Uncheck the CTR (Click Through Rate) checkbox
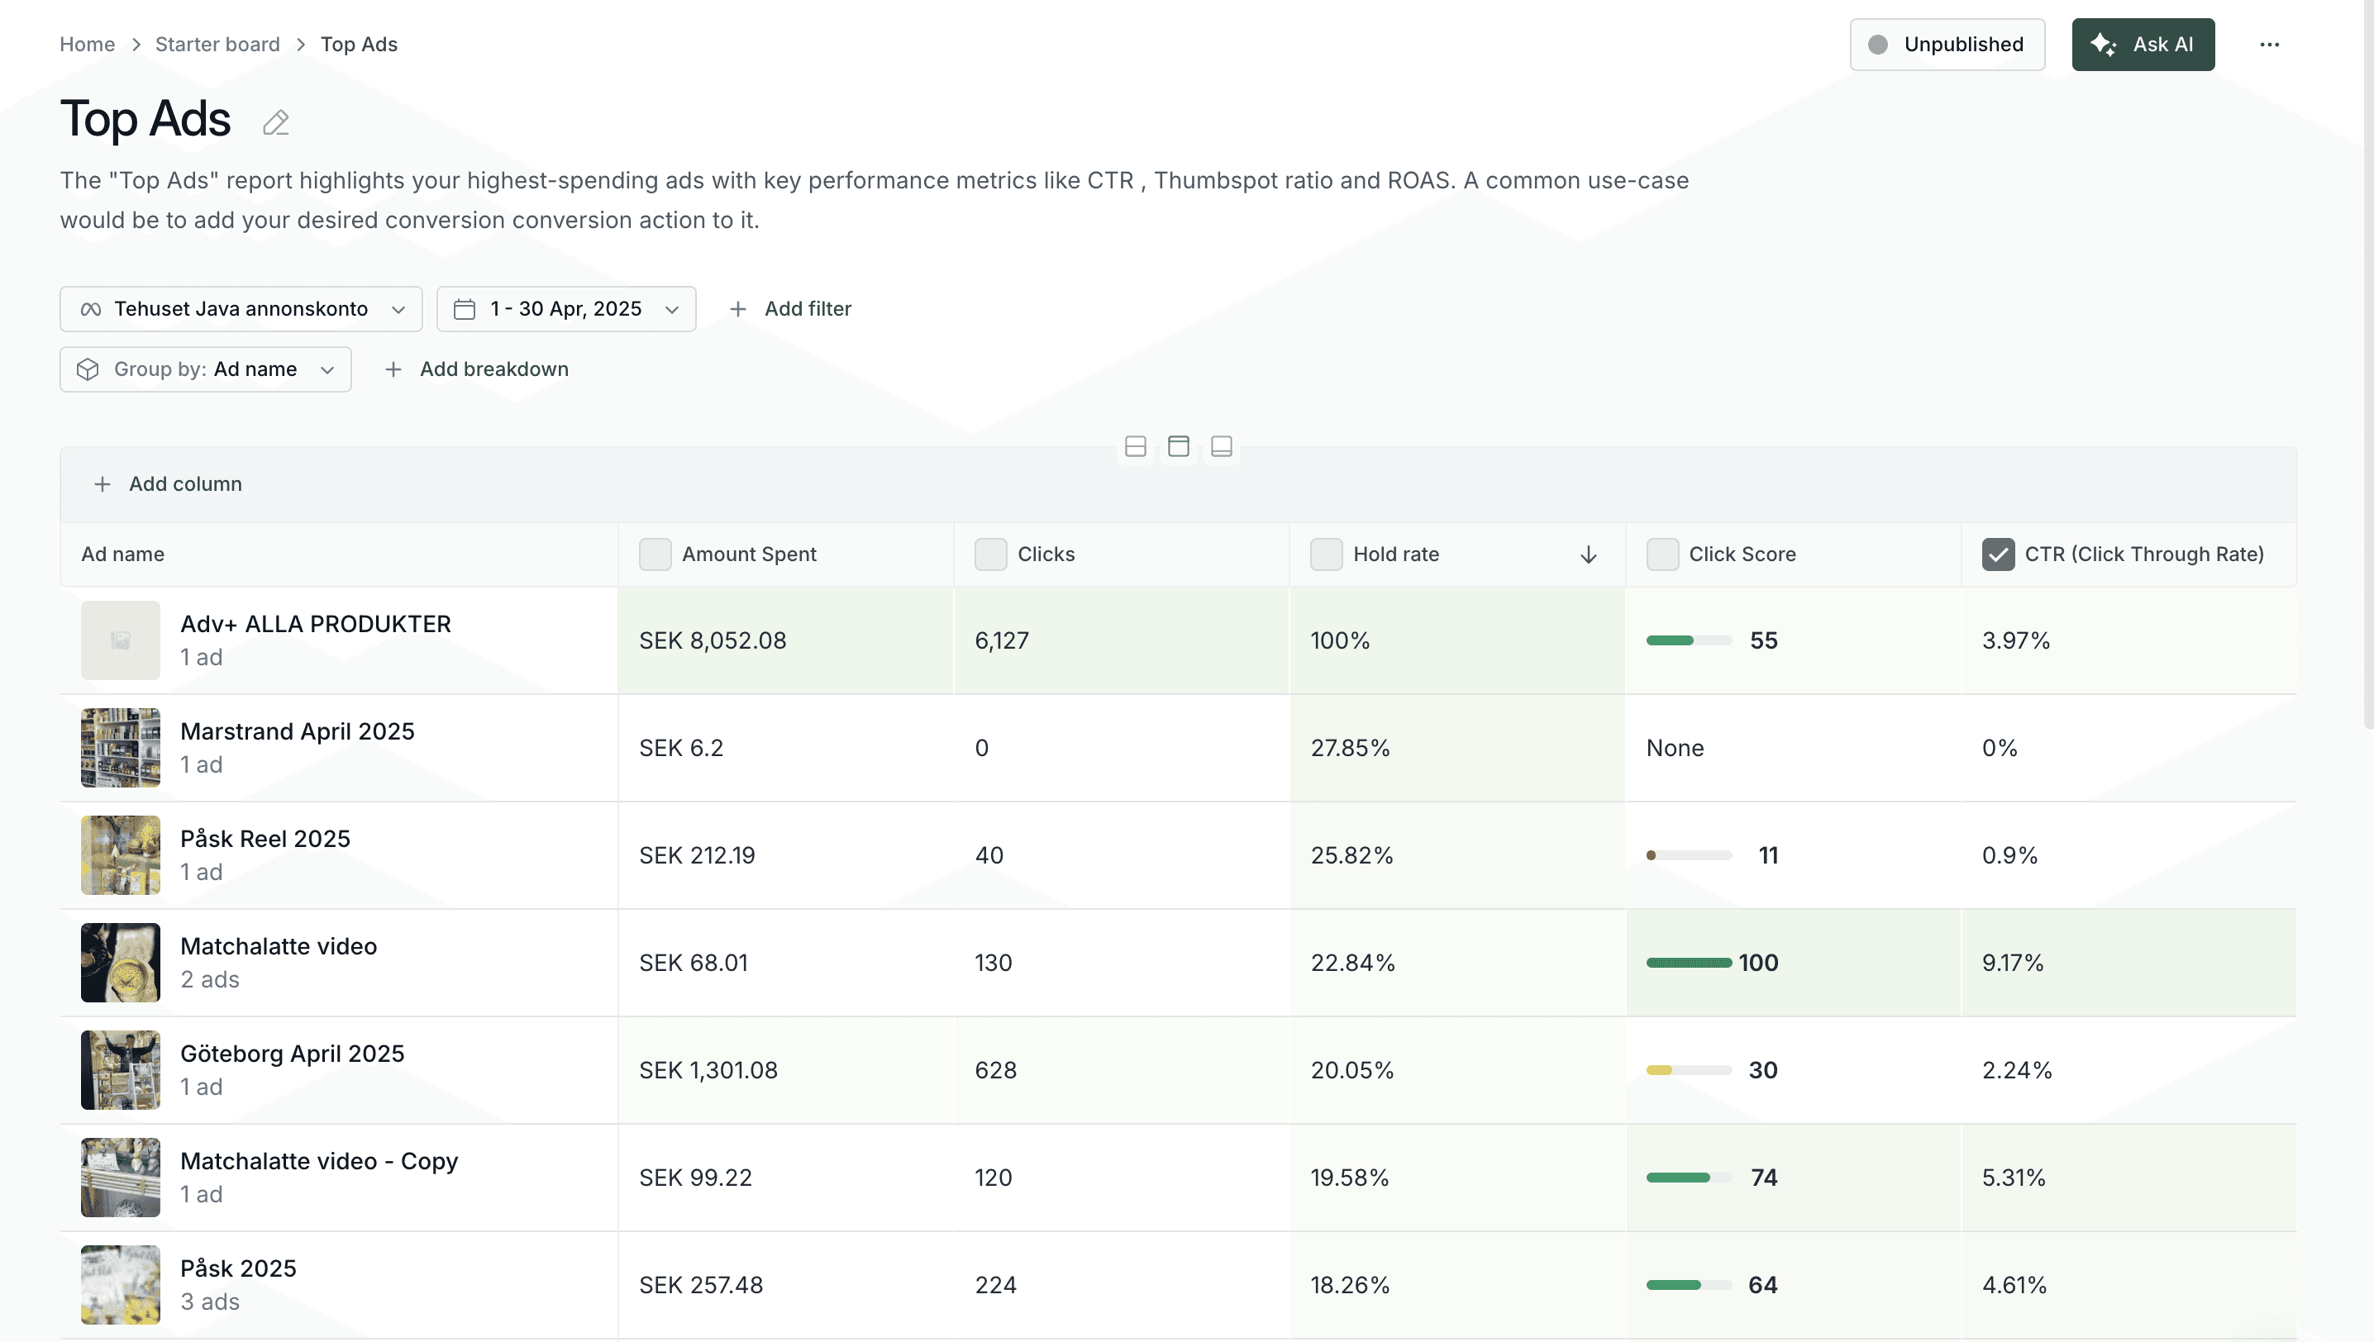Screen dimensions: 2374x1342 point(1997,554)
